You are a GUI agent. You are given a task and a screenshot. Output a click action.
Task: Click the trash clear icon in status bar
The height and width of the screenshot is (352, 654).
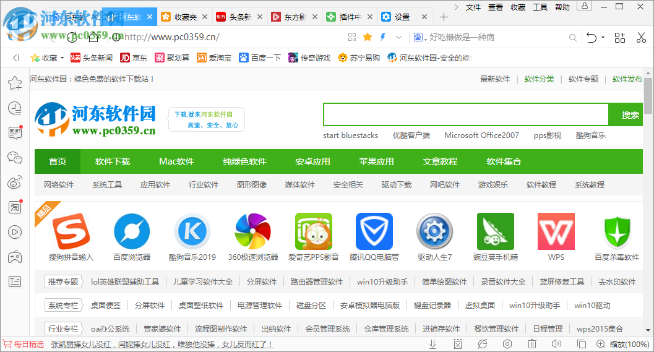click(x=531, y=344)
